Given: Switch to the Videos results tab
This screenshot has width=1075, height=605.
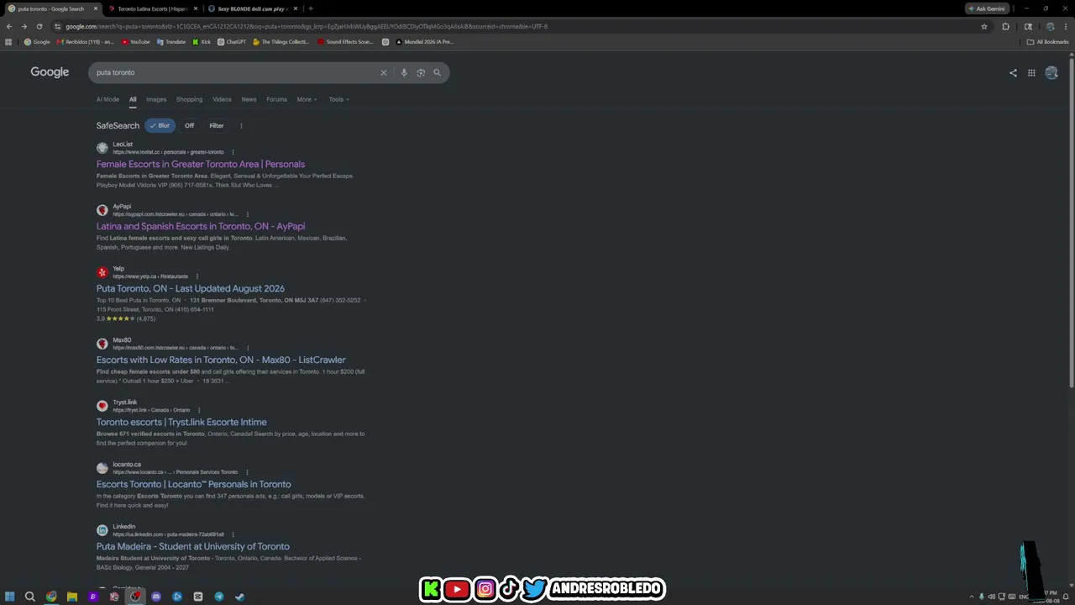Looking at the screenshot, I should coord(222,99).
